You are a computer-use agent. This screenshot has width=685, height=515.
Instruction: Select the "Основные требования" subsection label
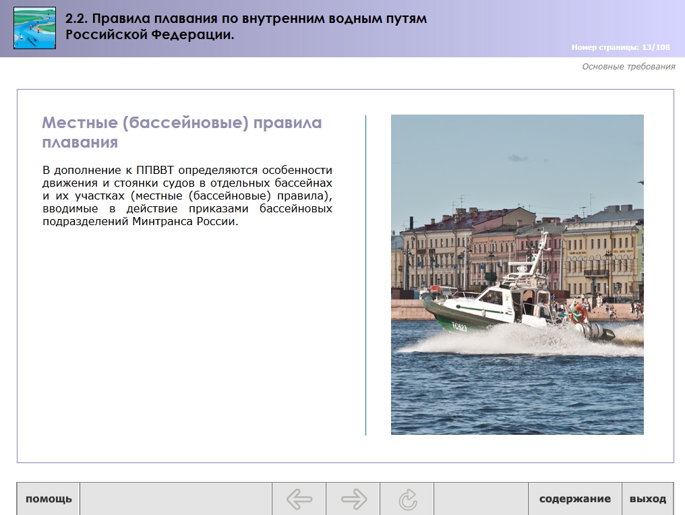click(628, 67)
